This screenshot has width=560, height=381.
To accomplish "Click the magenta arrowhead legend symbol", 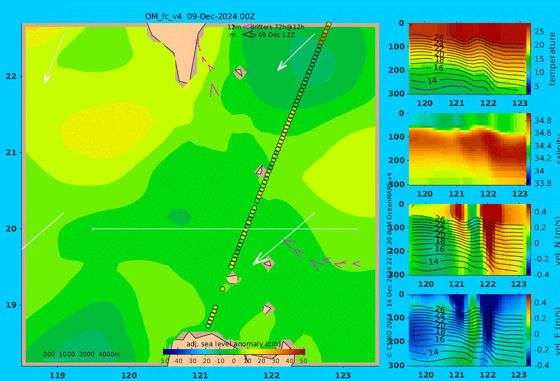I will pos(247,26).
